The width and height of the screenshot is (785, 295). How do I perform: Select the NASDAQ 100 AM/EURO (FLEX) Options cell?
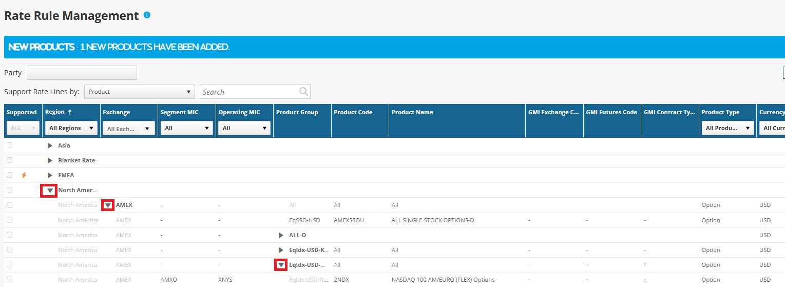443,280
